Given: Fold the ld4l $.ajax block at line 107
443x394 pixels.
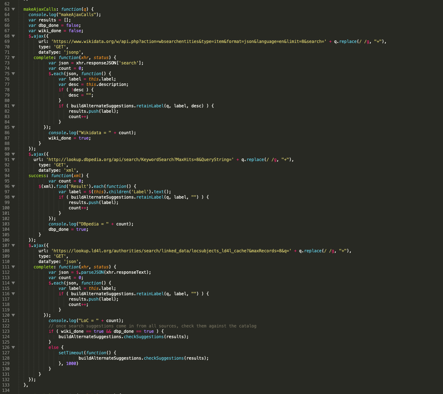Looking at the screenshot, I should [13, 245].
